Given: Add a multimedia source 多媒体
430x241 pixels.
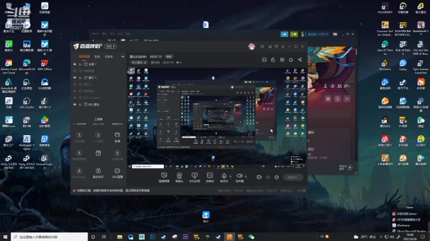Looking at the screenshot, I should point(210,177).
